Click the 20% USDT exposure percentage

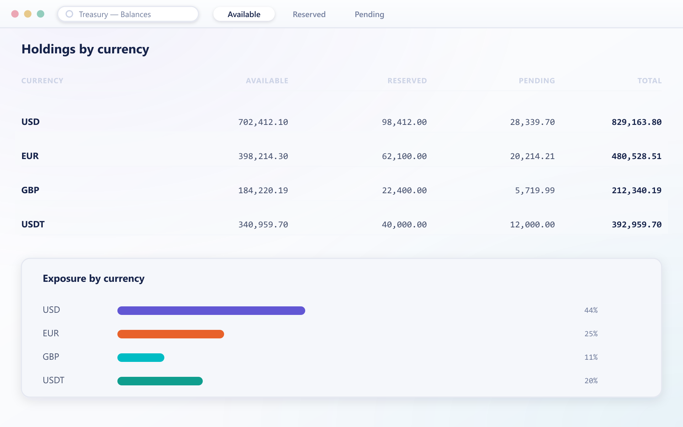pyautogui.click(x=591, y=381)
